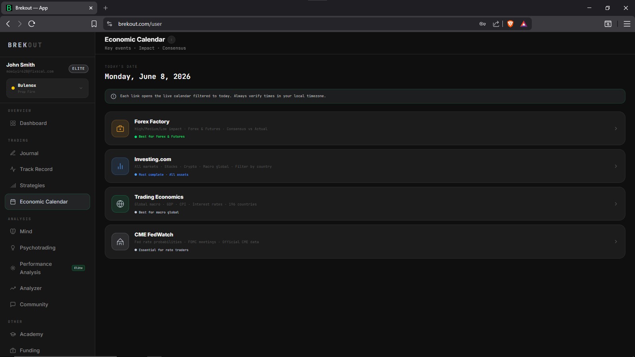Open Investing.com row chevron

pyautogui.click(x=616, y=166)
